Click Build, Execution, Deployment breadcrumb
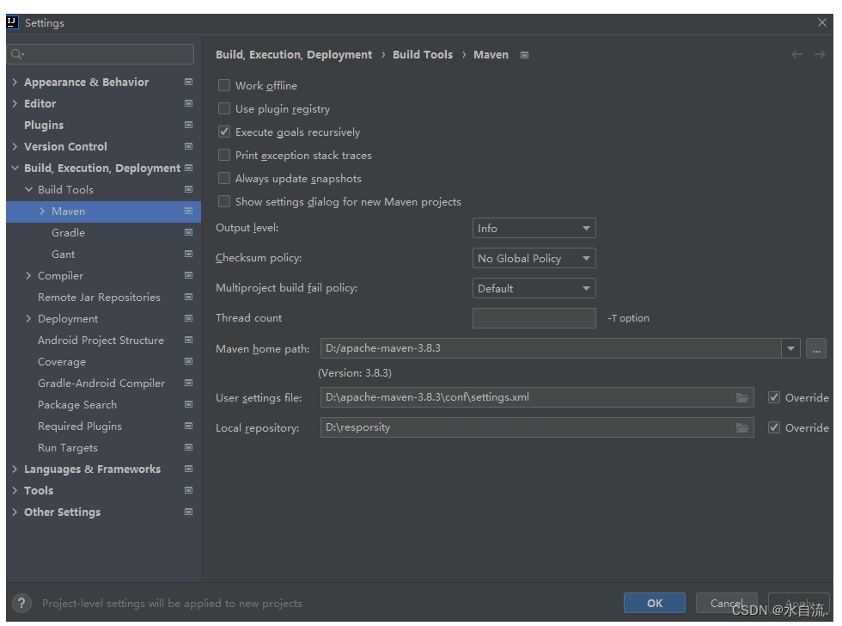 (x=294, y=55)
